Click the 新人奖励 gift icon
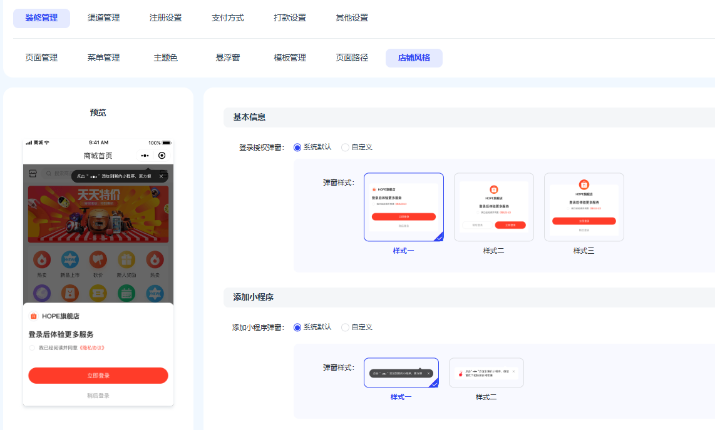 pyautogui.click(x=127, y=259)
